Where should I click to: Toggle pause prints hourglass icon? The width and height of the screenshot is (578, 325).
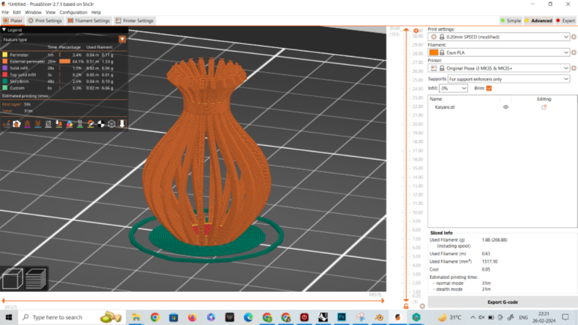pos(80,124)
